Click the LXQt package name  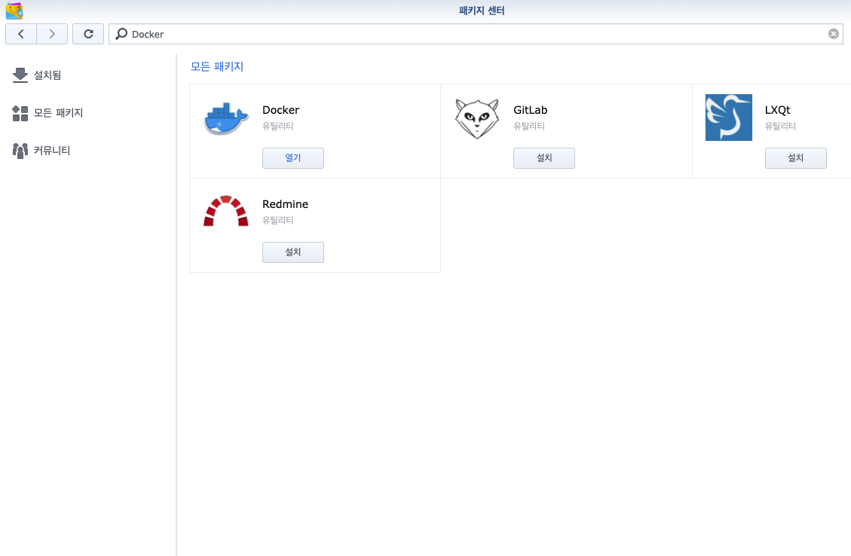coord(777,110)
